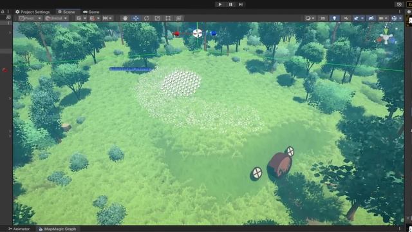Screen dimensions: 412x232
Task: Click the Inspector info icon at right edge
Action: click(x=409, y=12)
